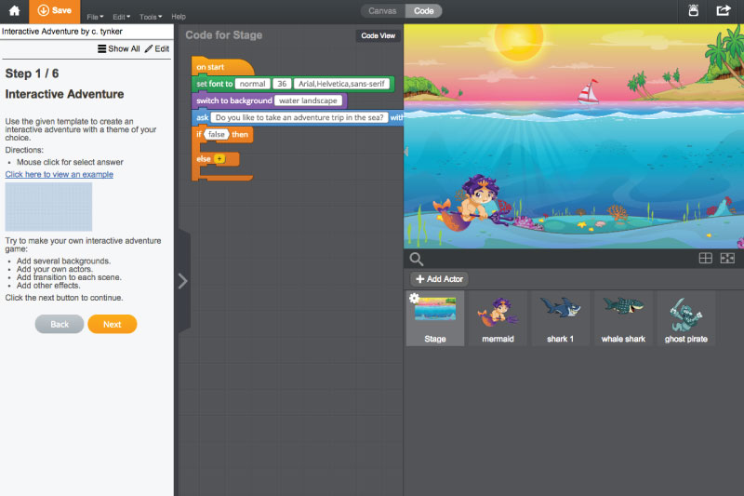Click the orange Save button
The height and width of the screenshot is (496, 744).
[55, 11]
